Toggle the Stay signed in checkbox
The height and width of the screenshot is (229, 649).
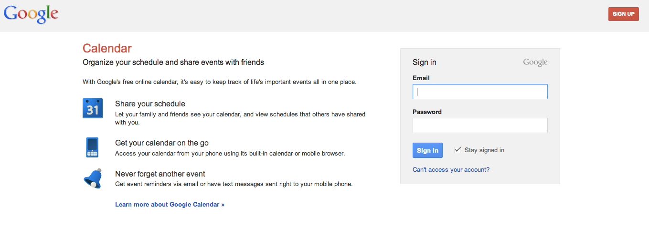(x=458, y=150)
